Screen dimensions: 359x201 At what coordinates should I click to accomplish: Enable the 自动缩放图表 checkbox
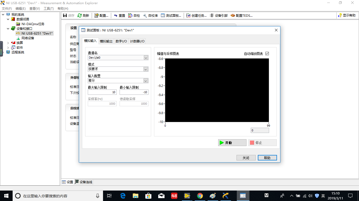(x=267, y=53)
